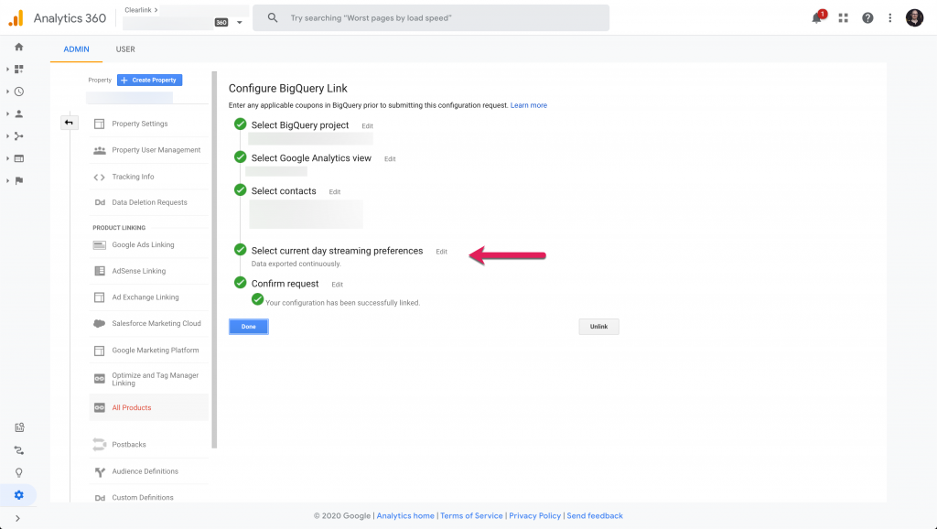The image size is (937, 529).
Task: Open the Realtime clock icon in sidebar
Action: tap(19, 92)
